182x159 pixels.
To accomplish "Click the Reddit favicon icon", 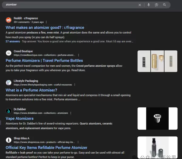I will tap(8, 20).
